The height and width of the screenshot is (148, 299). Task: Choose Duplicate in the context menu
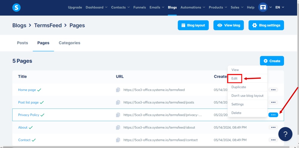click(247, 87)
